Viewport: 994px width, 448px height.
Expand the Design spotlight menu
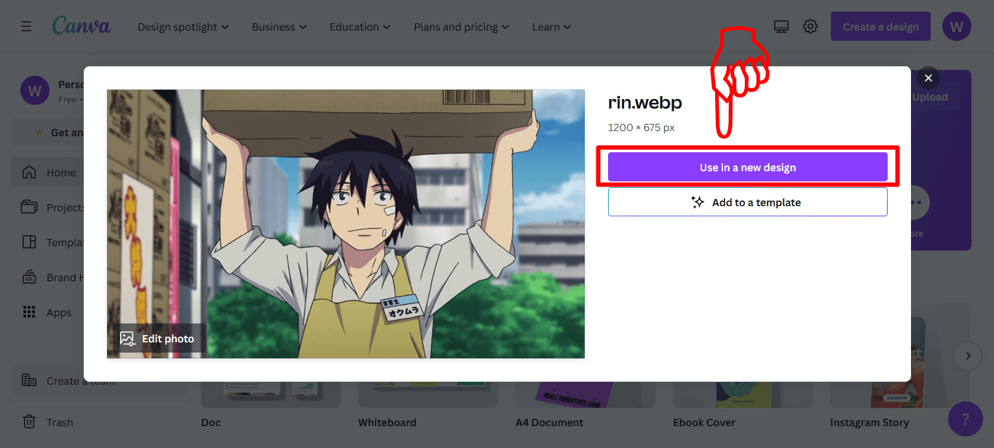click(x=184, y=27)
